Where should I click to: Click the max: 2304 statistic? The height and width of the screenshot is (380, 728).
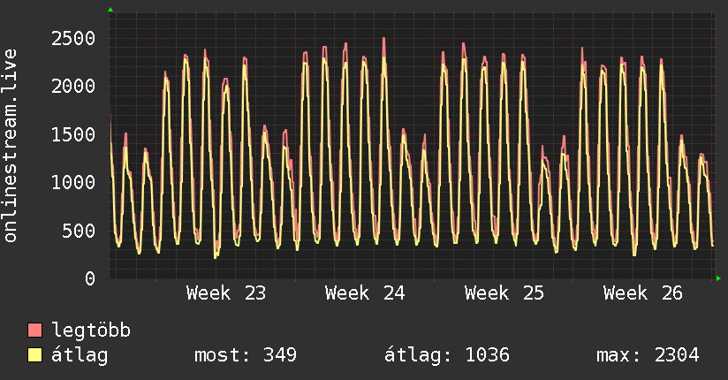click(648, 355)
